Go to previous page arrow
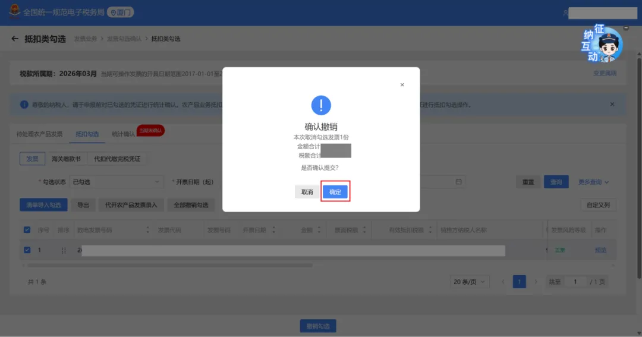642x337 pixels. [x=503, y=282]
